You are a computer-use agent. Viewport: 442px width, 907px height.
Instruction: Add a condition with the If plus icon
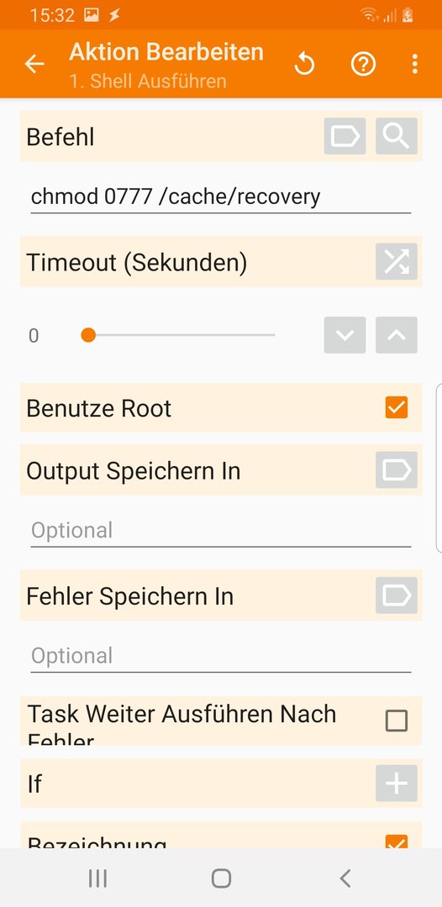coord(397,784)
